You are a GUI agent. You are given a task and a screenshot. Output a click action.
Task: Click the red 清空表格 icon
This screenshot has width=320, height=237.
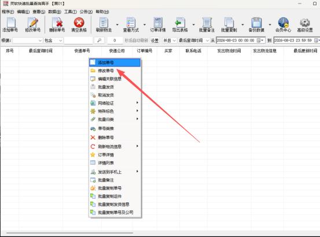pyautogui.click(x=79, y=25)
